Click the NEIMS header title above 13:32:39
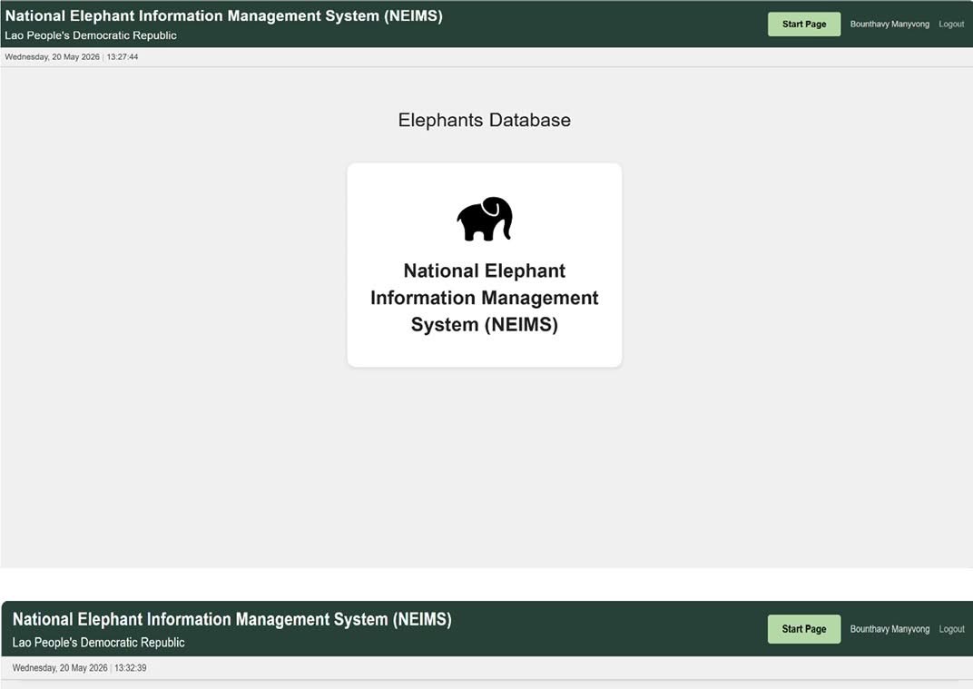 tap(232, 619)
